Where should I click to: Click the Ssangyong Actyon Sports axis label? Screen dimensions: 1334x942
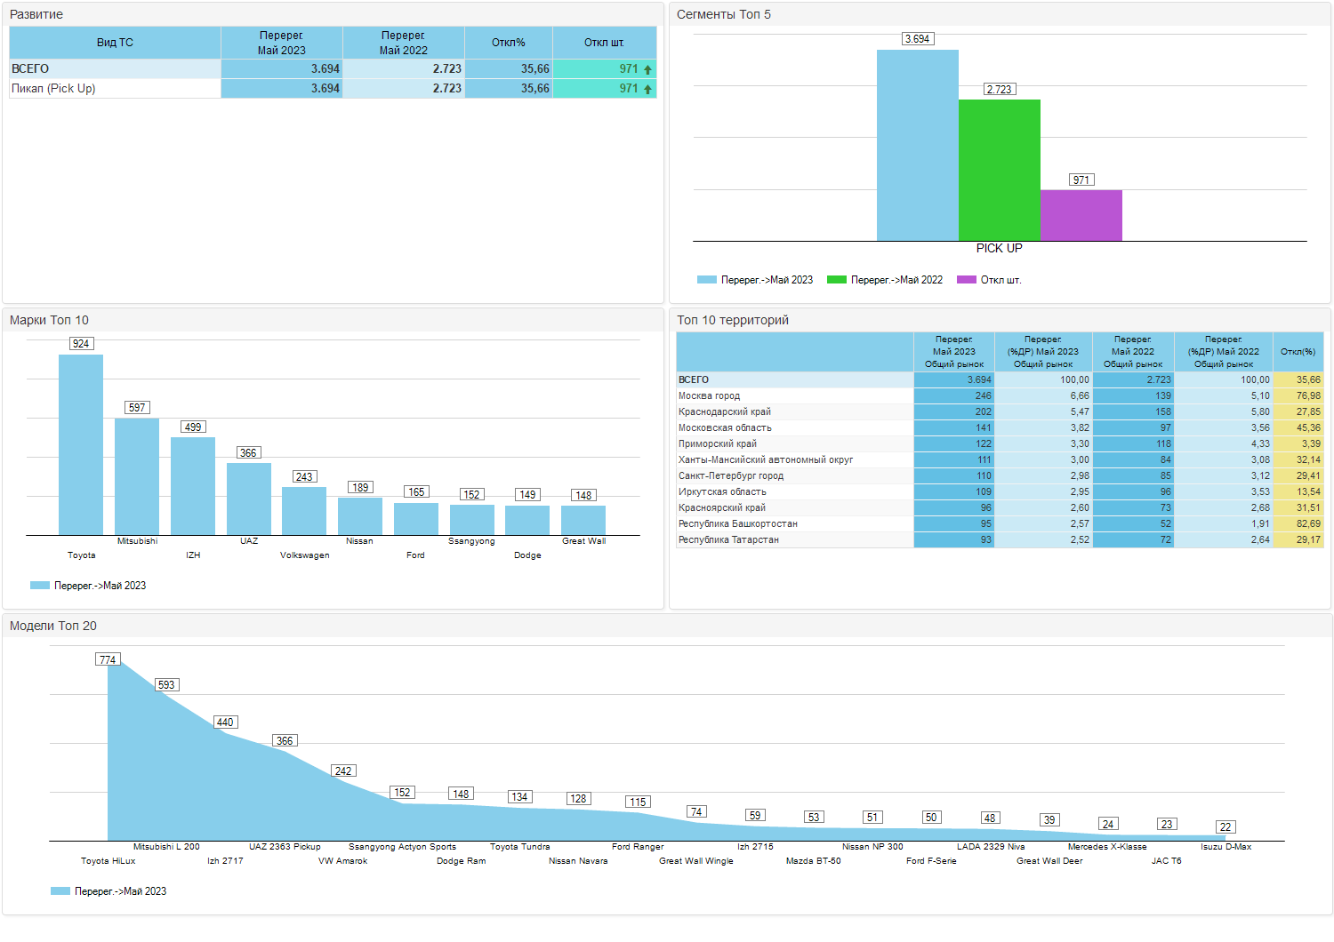[x=402, y=847]
